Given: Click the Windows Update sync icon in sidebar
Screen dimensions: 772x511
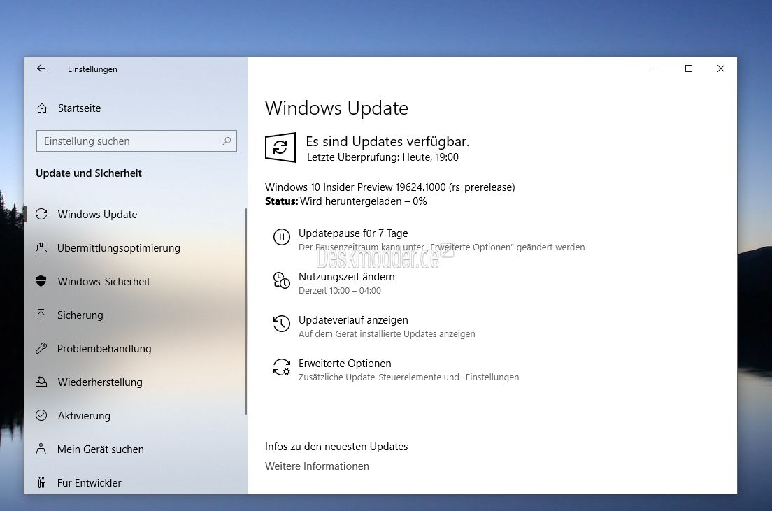Looking at the screenshot, I should click(x=41, y=214).
